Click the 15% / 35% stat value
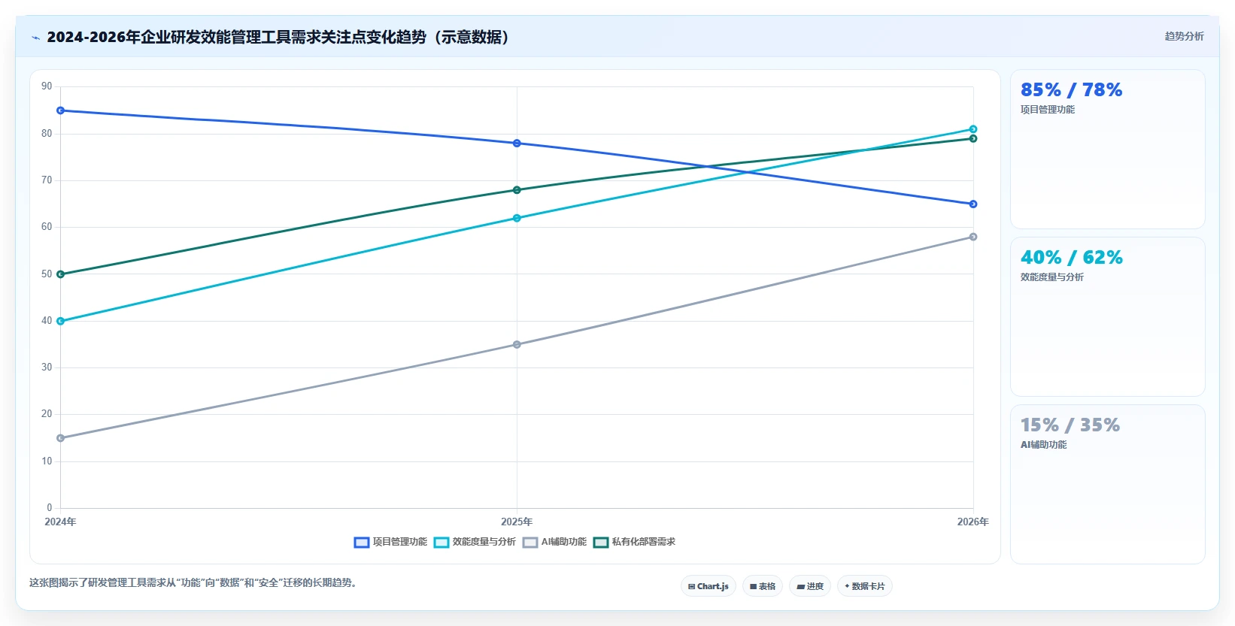 click(x=1070, y=425)
